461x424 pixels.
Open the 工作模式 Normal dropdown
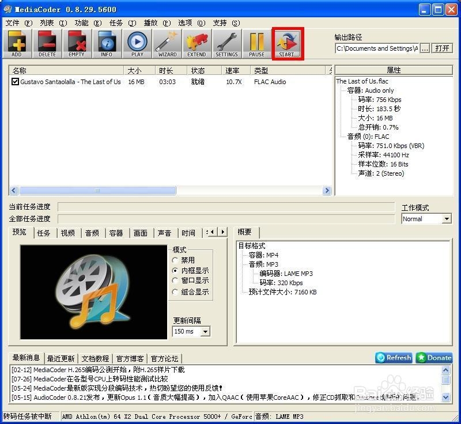pos(426,219)
